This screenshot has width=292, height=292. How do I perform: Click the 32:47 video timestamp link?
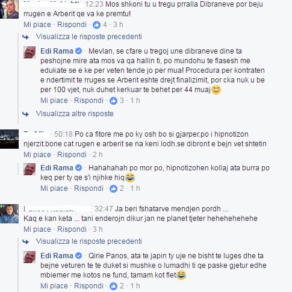[x=104, y=209]
